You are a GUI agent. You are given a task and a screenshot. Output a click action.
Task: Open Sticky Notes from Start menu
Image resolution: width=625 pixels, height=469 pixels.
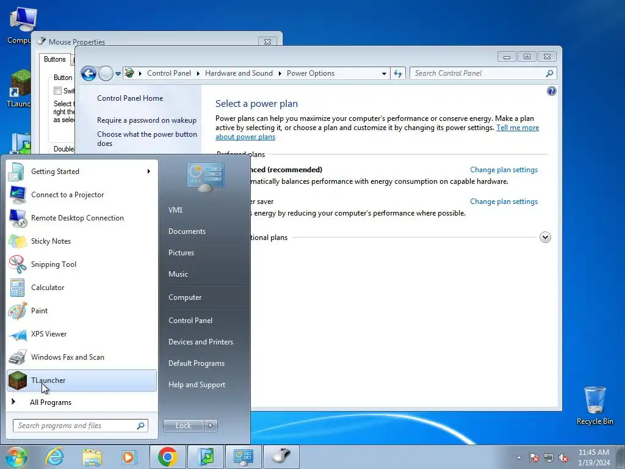tap(82, 241)
